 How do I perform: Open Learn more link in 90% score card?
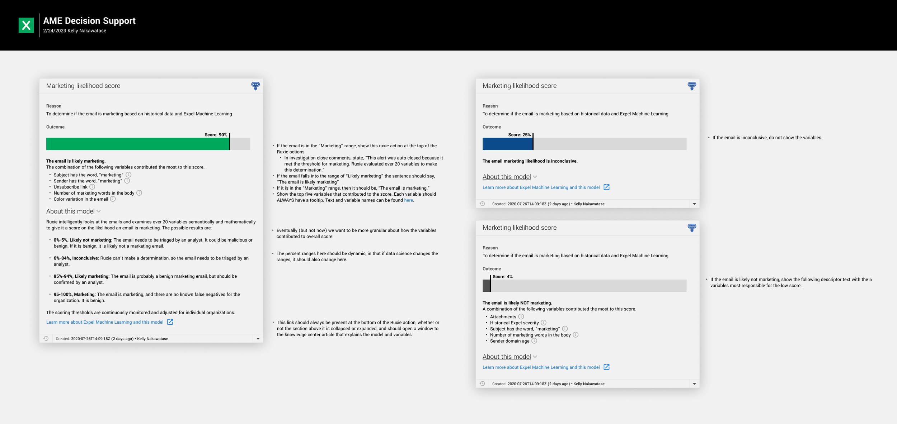[105, 322]
